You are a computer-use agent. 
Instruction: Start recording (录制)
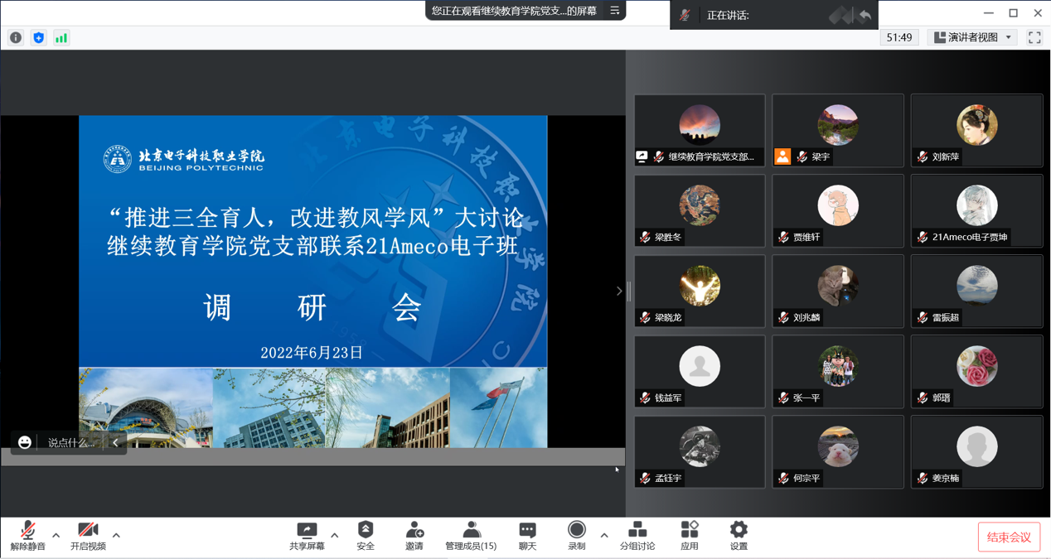coord(577,535)
